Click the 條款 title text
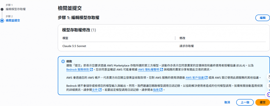Screen dimensions: 270x106 tap(69, 61)
